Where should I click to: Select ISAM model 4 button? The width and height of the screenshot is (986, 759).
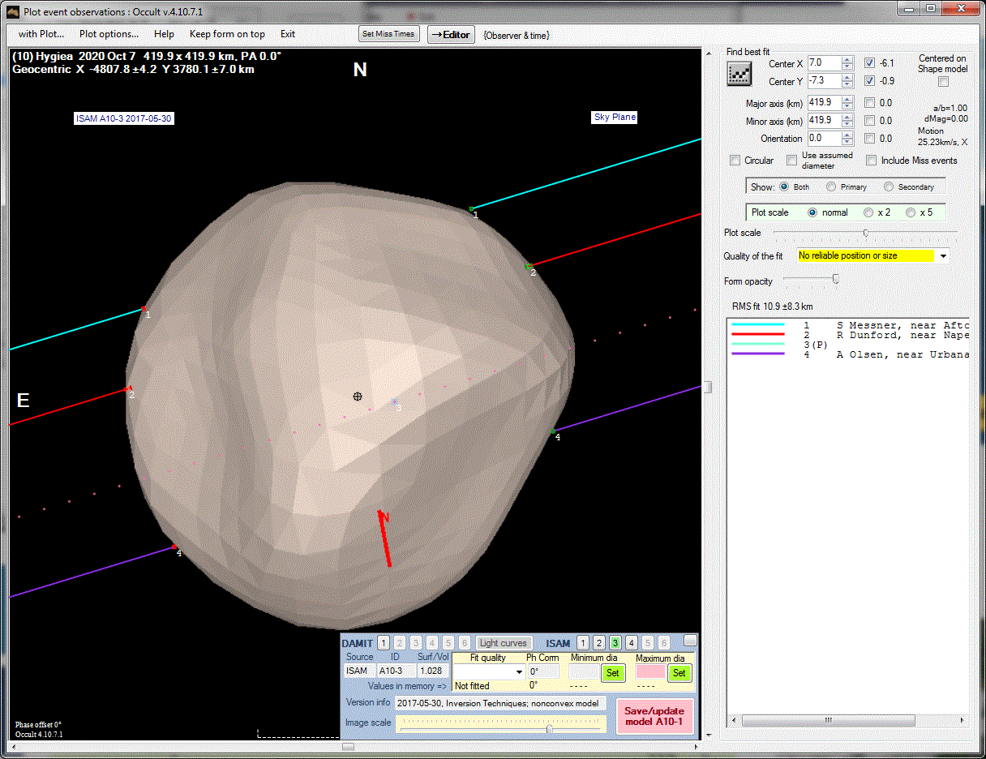[632, 643]
